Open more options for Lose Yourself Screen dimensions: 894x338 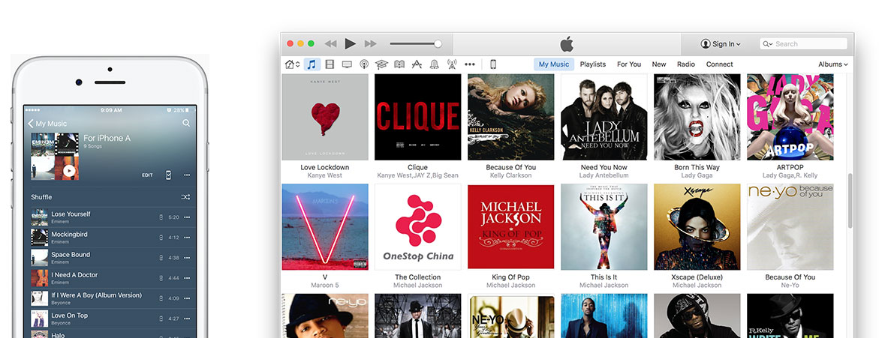click(x=187, y=217)
